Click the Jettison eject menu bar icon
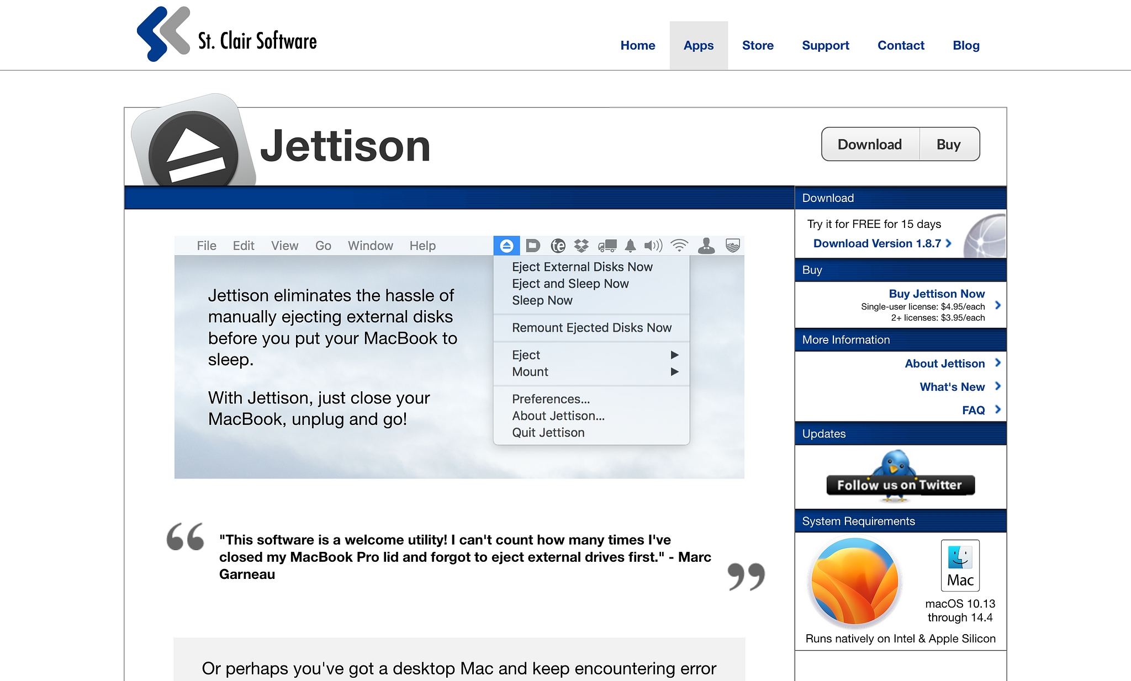This screenshot has height=681, width=1131. (x=506, y=246)
